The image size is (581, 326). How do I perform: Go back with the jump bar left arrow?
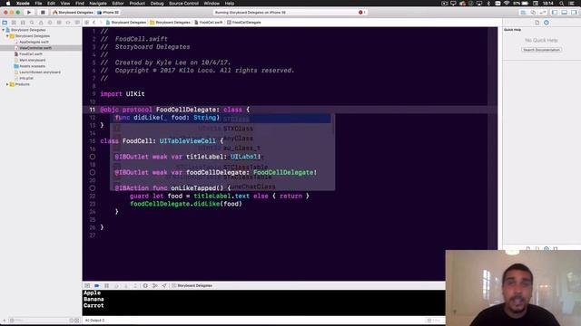(94, 23)
